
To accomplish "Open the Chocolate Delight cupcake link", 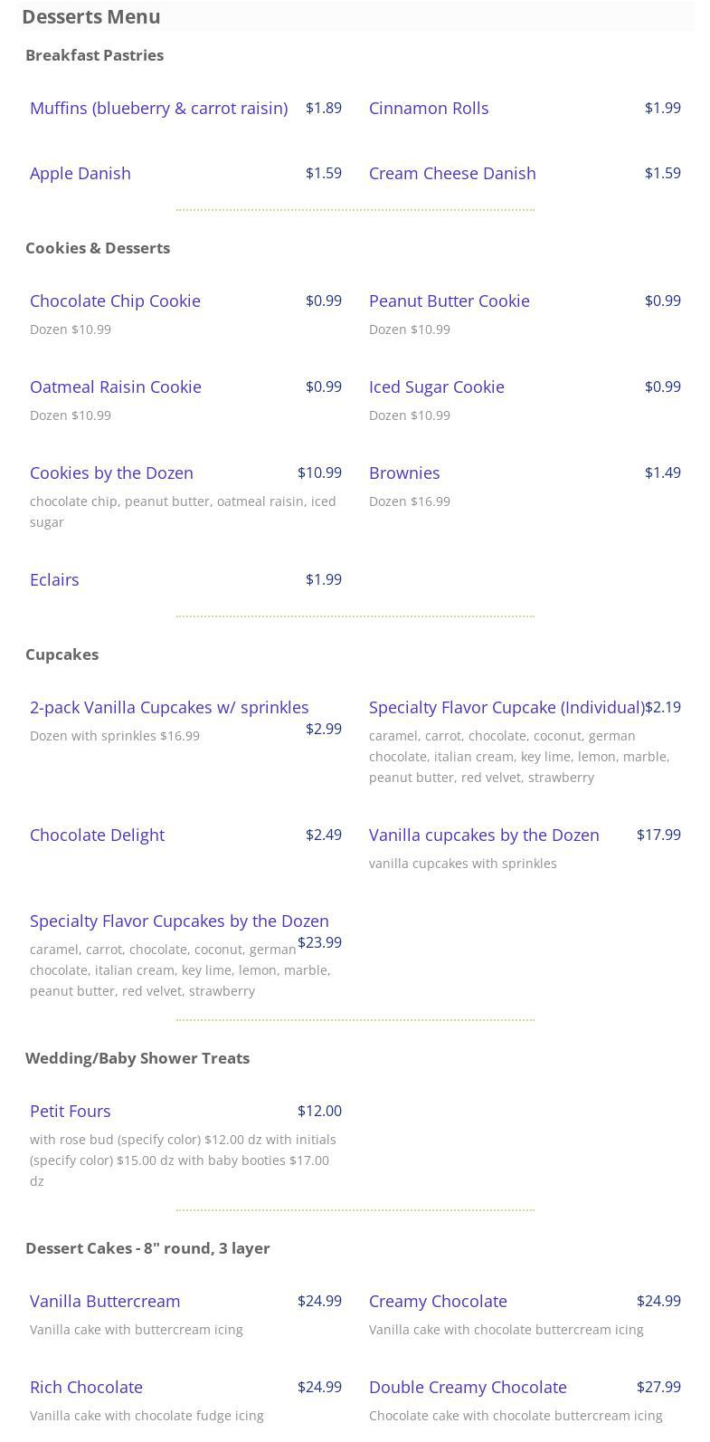I will pyautogui.click(x=97, y=836).
